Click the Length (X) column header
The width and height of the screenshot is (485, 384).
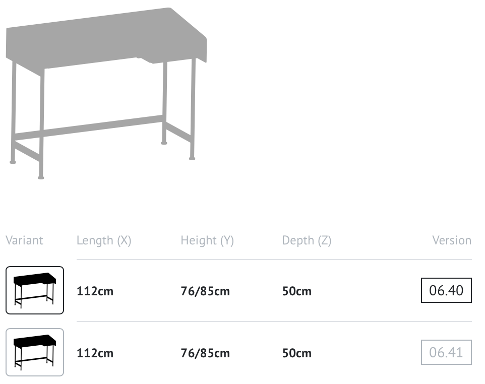pyautogui.click(x=104, y=240)
